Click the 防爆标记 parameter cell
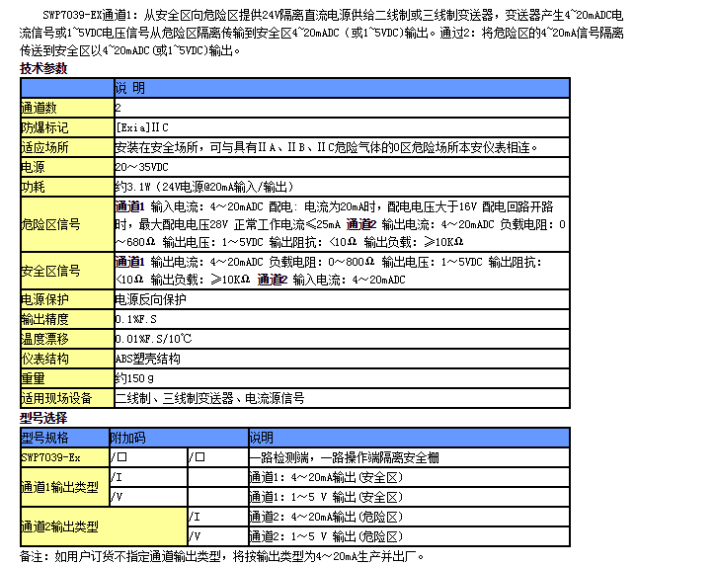Viewport: 715px width, 566px height. tap(45, 127)
